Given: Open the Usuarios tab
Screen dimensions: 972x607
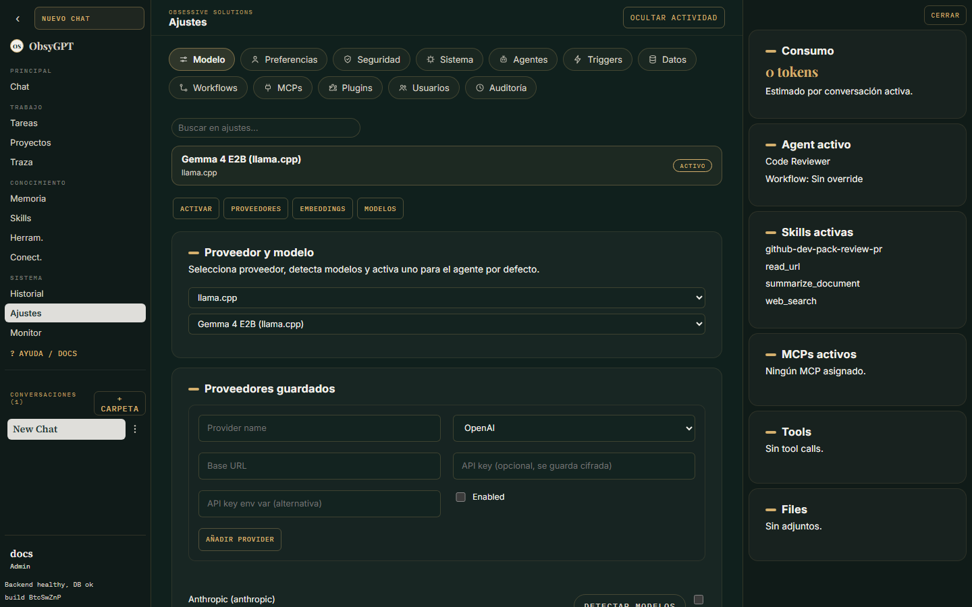Looking at the screenshot, I should point(424,88).
